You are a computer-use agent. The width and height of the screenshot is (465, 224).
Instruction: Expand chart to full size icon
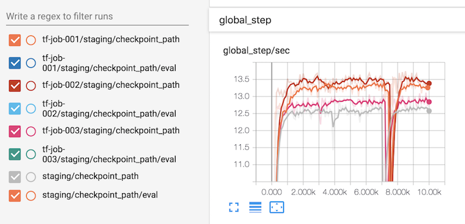click(234, 207)
